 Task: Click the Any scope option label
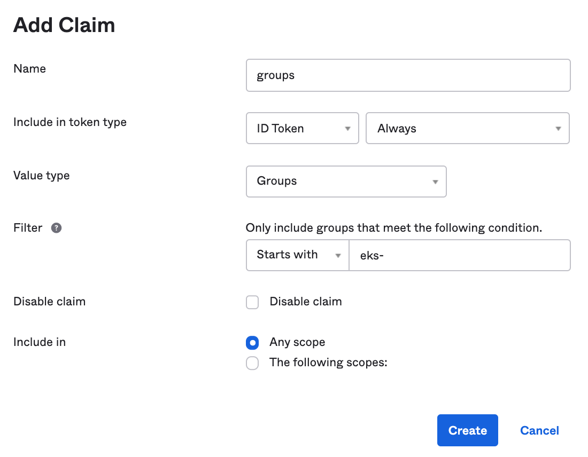tap(297, 342)
